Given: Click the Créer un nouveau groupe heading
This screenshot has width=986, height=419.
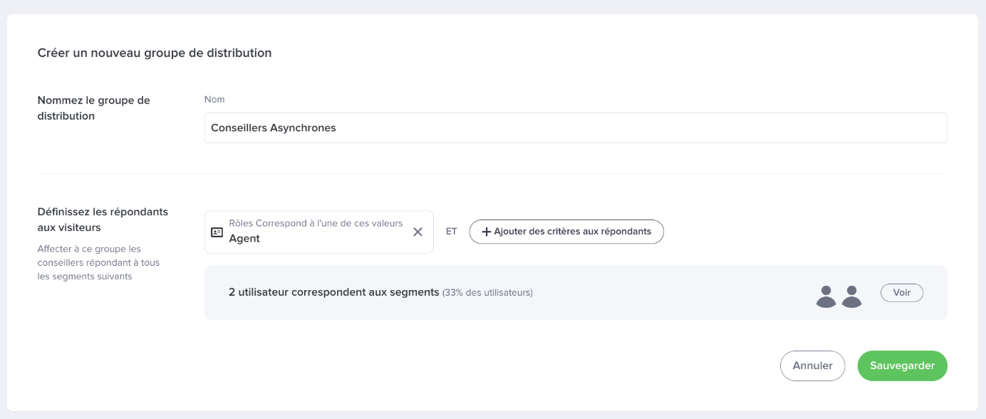Looking at the screenshot, I should tap(155, 53).
